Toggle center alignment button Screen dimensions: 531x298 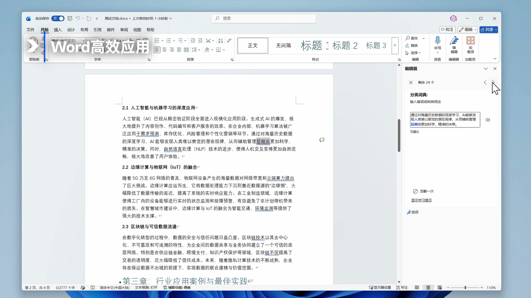point(165,50)
